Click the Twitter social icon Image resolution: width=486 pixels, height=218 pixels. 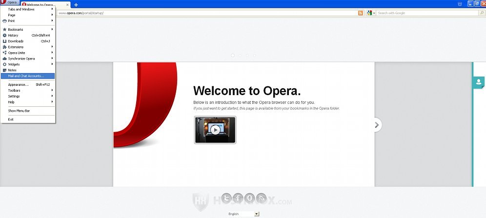(x=226, y=198)
